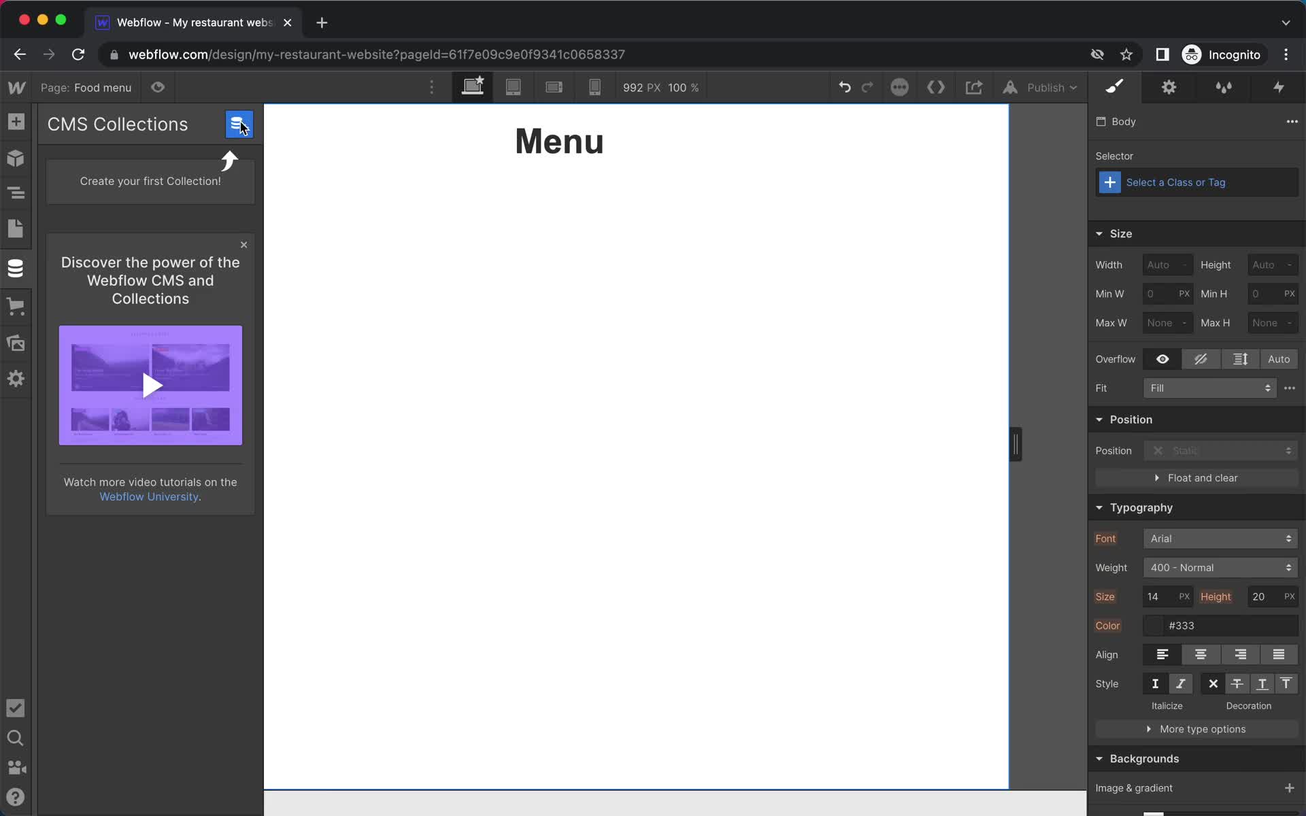Screen dimensions: 1306x816
Task: Open the Symbols cube panel
Action: point(16,158)
